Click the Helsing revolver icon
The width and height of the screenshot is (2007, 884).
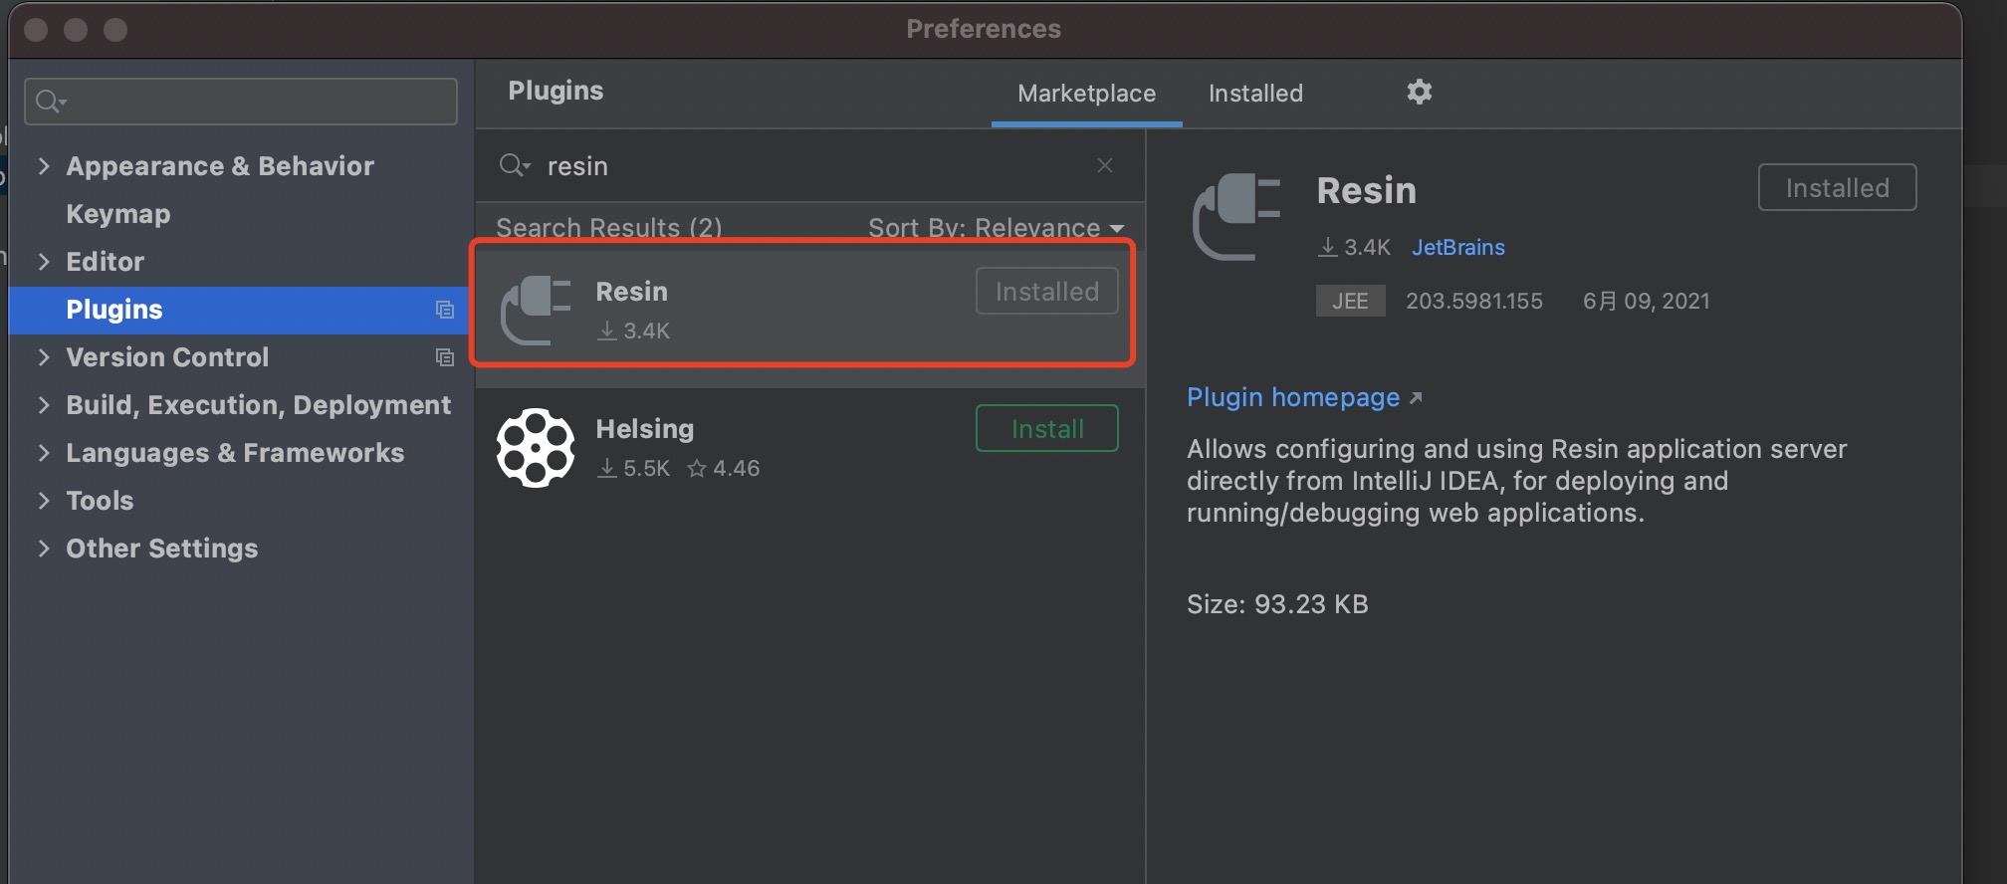point(536,448)
